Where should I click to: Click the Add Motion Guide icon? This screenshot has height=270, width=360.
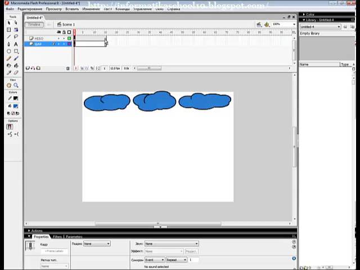[x=33, y=68]
